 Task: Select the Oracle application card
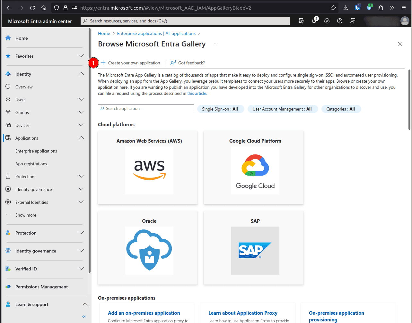[148, 248]
